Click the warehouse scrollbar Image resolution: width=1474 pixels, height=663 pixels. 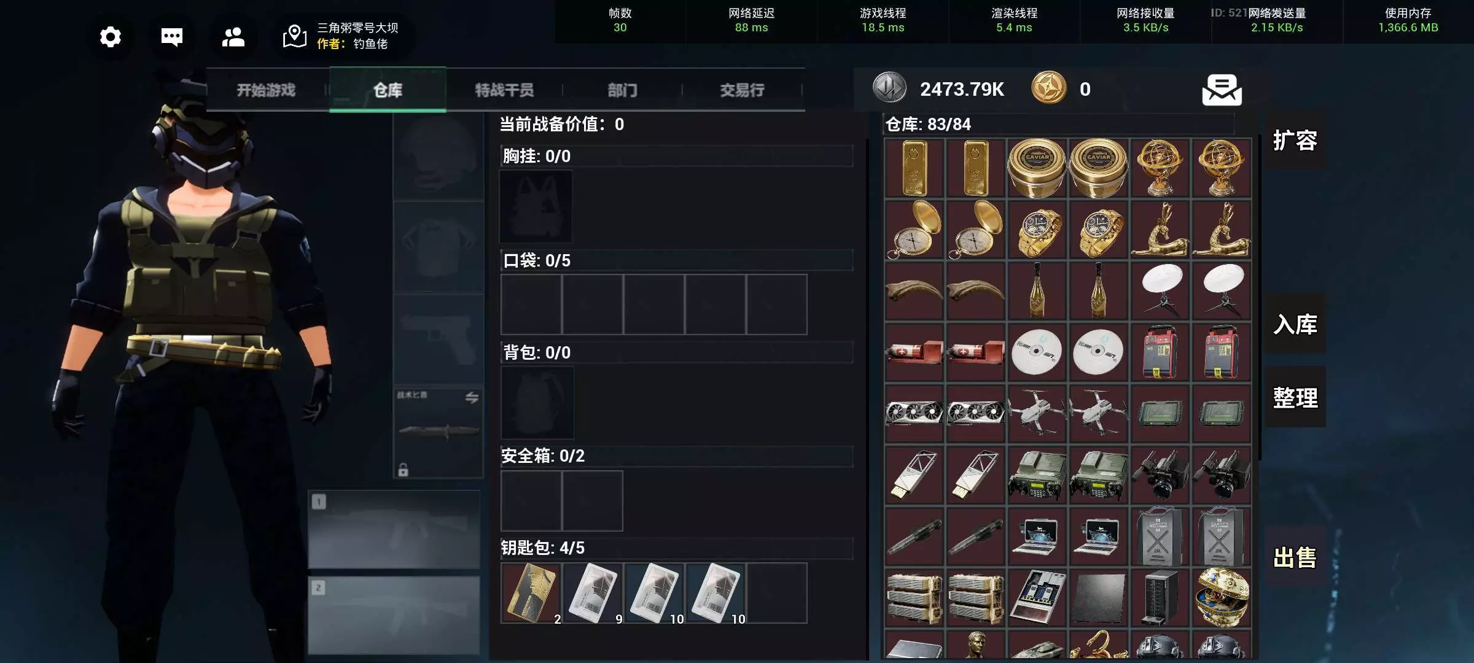[1260, 300]
